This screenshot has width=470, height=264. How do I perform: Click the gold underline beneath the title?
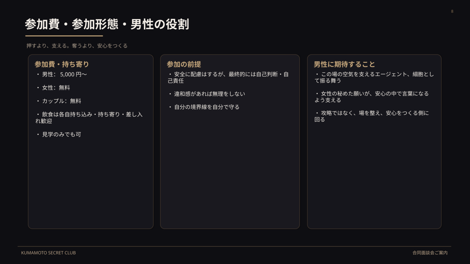point(64,36)
